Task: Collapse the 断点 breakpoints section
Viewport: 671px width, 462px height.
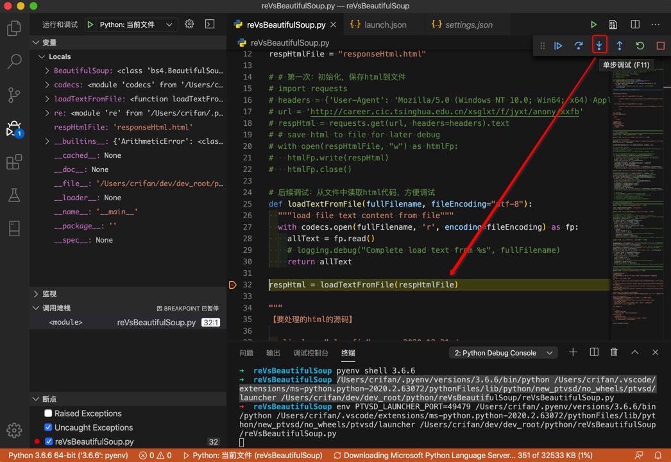Action: pyautogui.click(x=35, y=399)
